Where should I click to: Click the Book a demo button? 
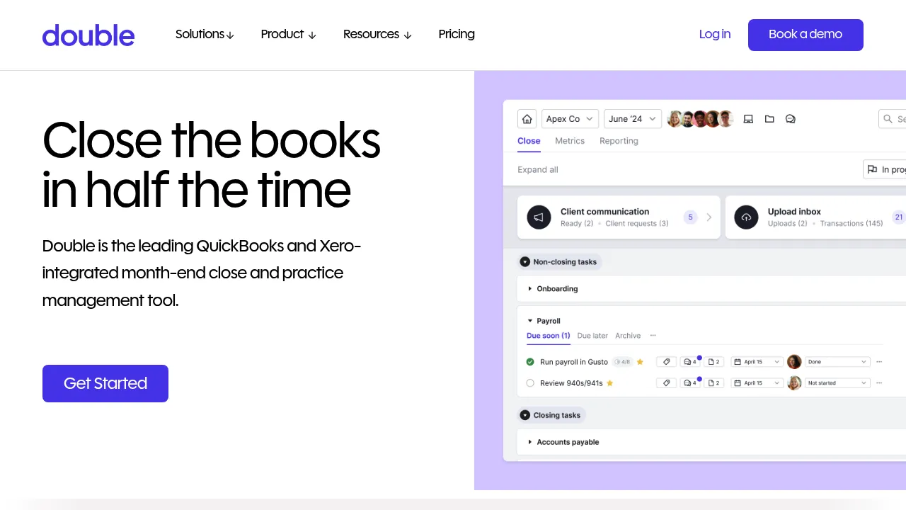coord(805,35)
